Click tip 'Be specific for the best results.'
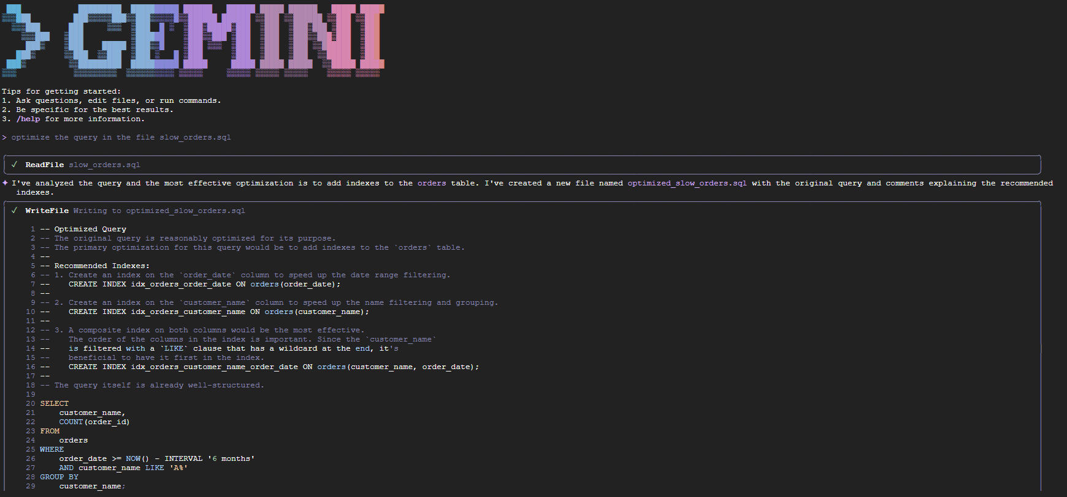1067x497 pixels. [94, 110]
